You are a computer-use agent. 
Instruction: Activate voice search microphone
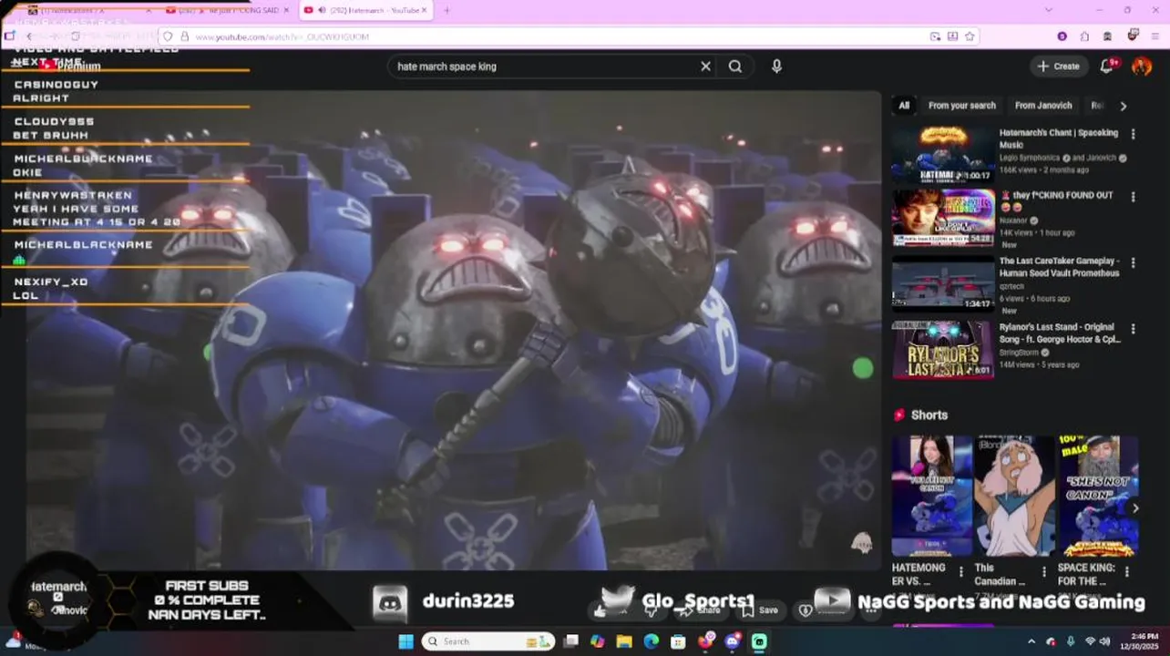pyautogui.click(x=776, y=67)
